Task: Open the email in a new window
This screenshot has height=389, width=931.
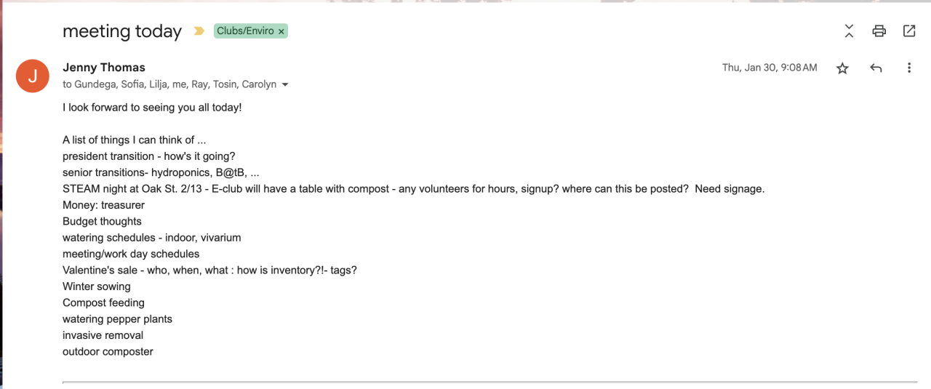Action: click(909, 31)
